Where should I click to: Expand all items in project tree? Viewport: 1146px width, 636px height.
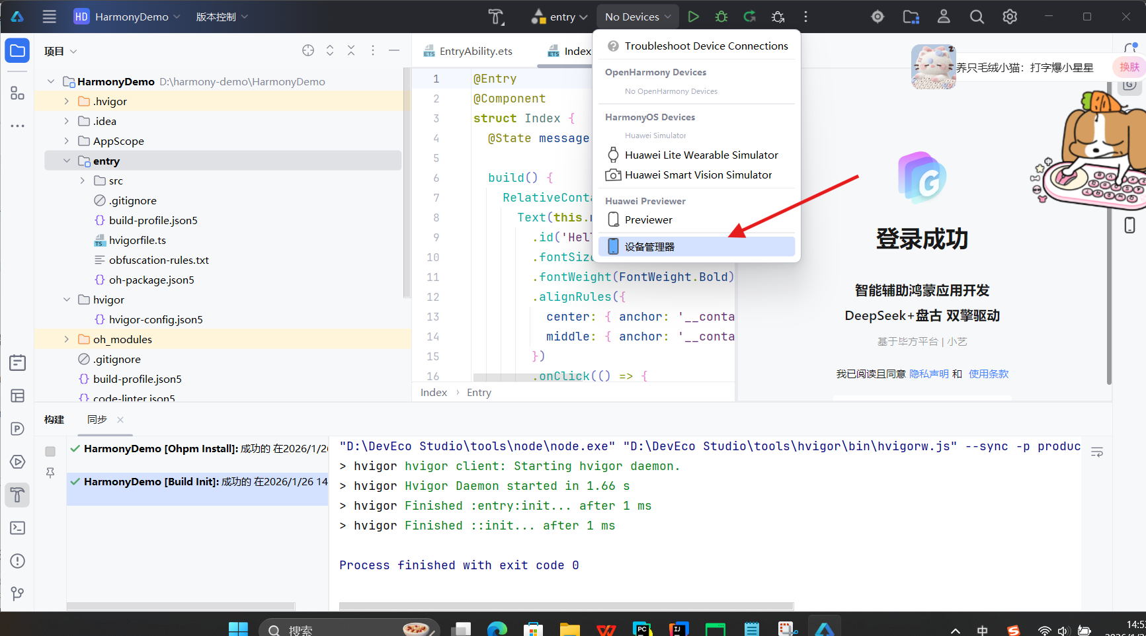[x=330, y=51]
